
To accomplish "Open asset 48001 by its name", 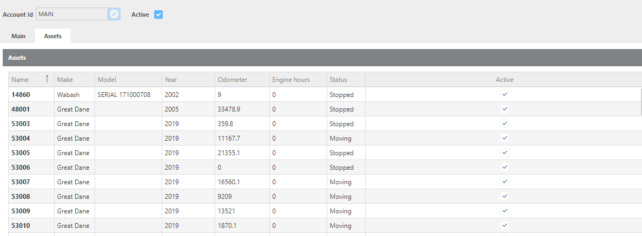I will (20, 109).
